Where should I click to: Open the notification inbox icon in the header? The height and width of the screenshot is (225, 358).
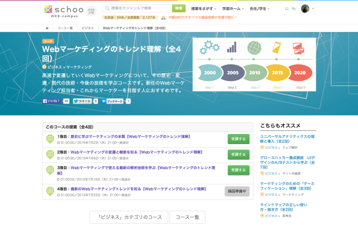tap(287, 9)
